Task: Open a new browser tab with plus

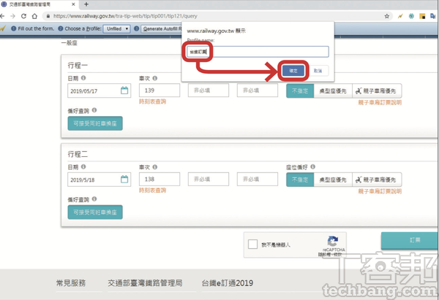Action: [x=86, y=4]
